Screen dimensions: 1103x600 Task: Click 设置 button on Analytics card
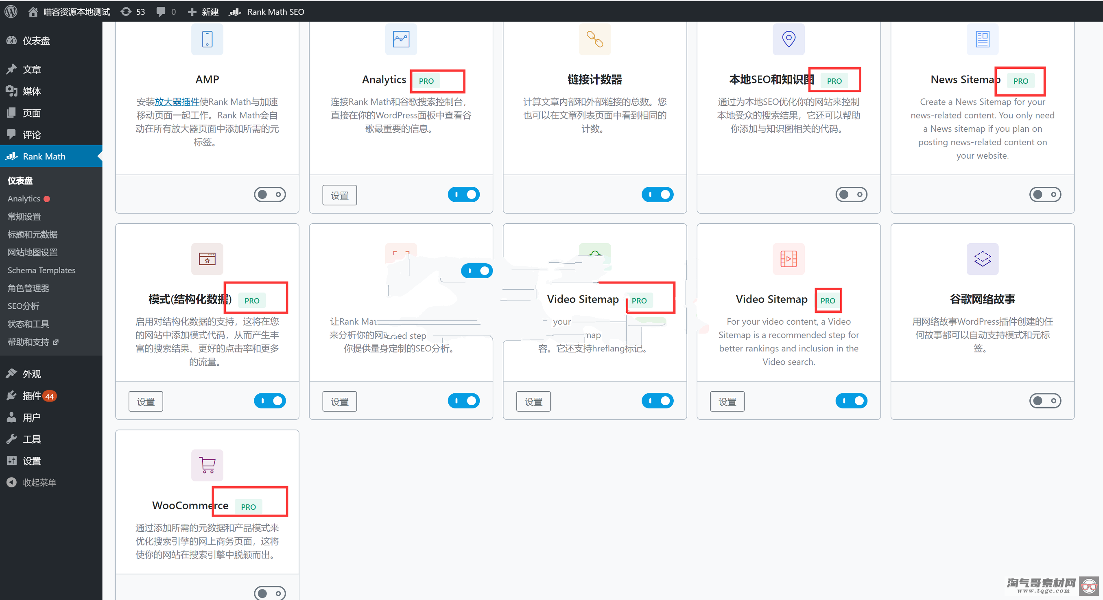pos(340,195)
